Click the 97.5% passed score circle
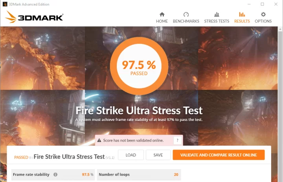The height and width of the screenshot is (182, 283). coord(139,66)
